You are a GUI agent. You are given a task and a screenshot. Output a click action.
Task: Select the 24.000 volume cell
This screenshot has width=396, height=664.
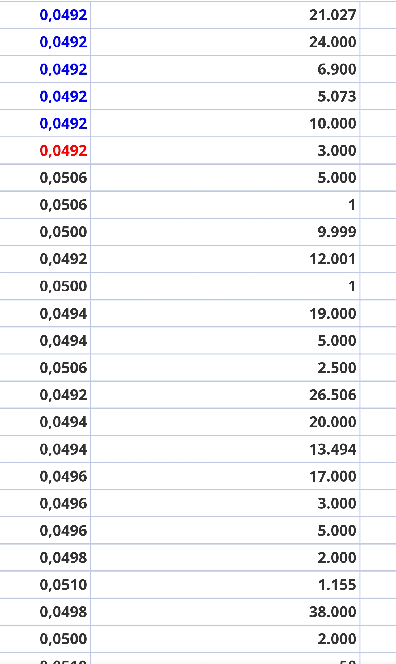(225, 42)
